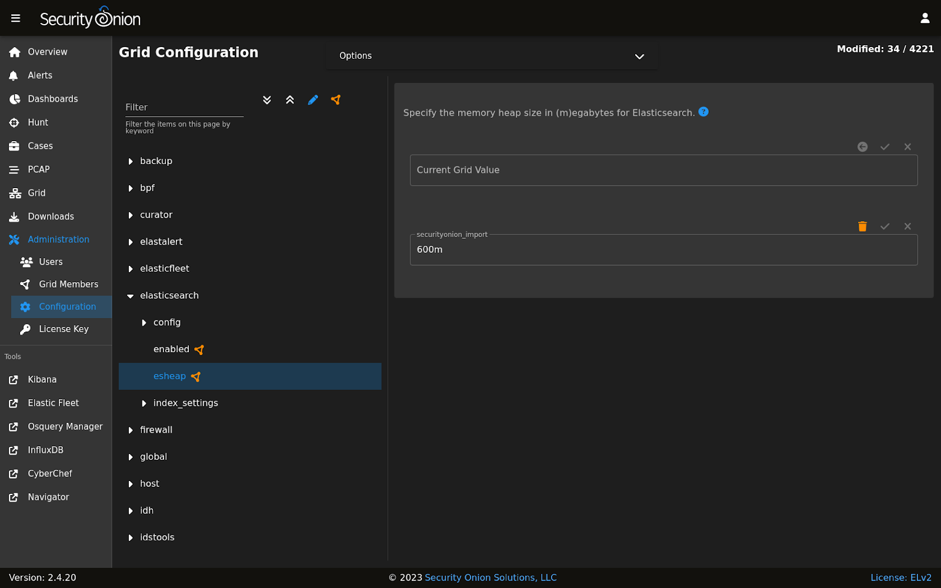Expand the global tree node
Viewport: 941px width, 588px height.
[x=131, y=457]
